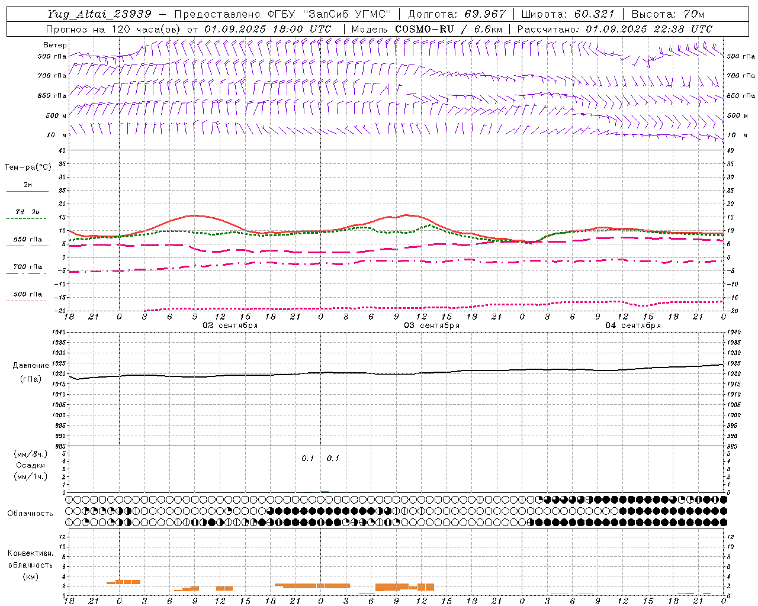Click the Прогноз на 120 часа(ов) text
758x606 pixels.
114,29
